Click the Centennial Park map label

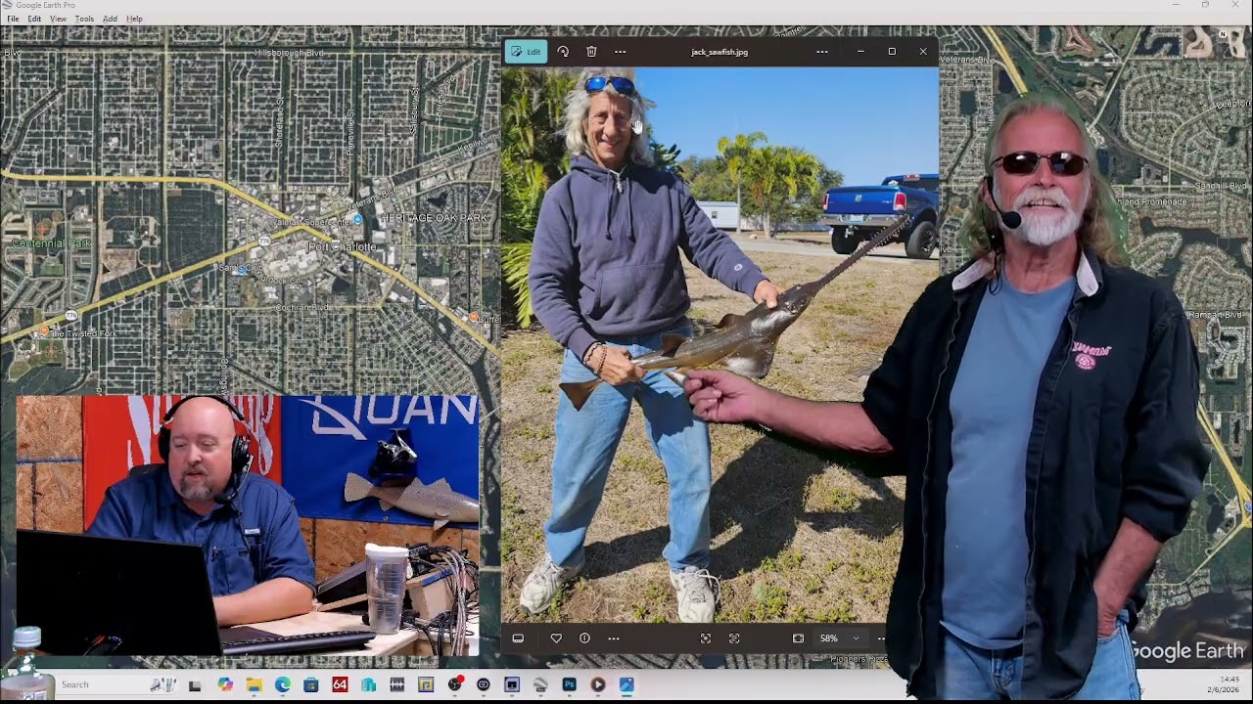click(51, 242)
